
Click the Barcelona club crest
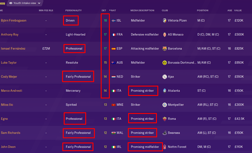click(x=164, y=48)
